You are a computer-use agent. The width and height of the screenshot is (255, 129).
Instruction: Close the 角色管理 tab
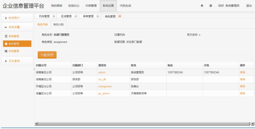pos(120,16)
